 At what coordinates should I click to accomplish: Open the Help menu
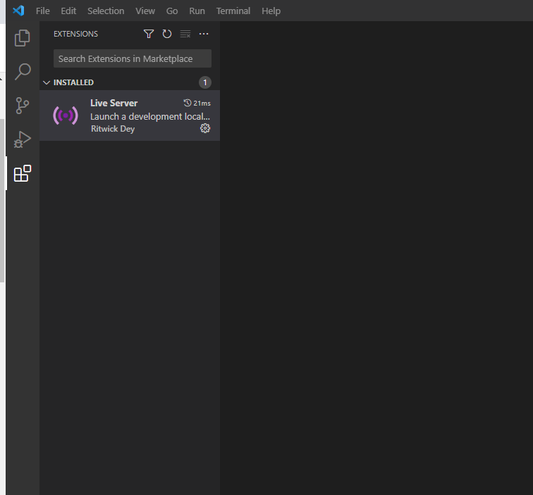click(271, 11)
